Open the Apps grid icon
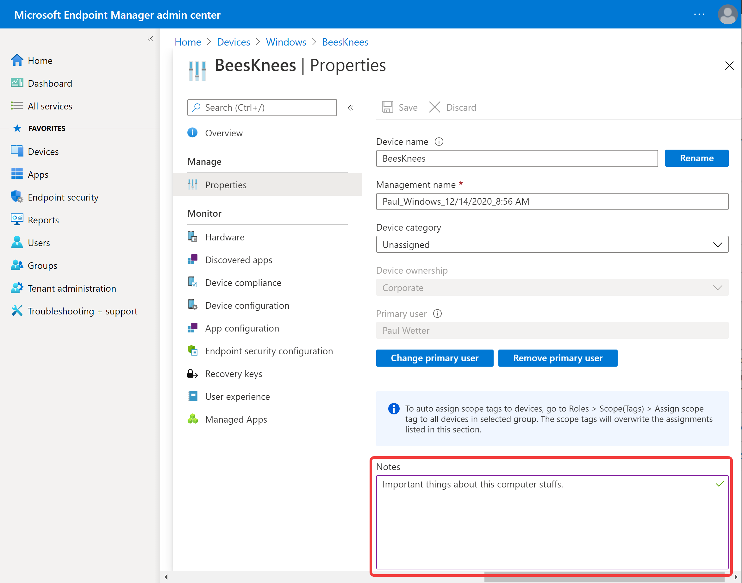Screen dimensions: 742x583 coord(17,174)
